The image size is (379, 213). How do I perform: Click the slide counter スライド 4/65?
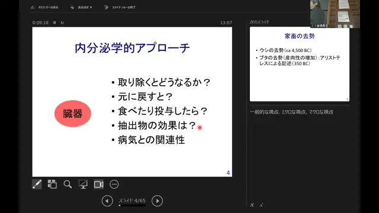pos(132,201)
